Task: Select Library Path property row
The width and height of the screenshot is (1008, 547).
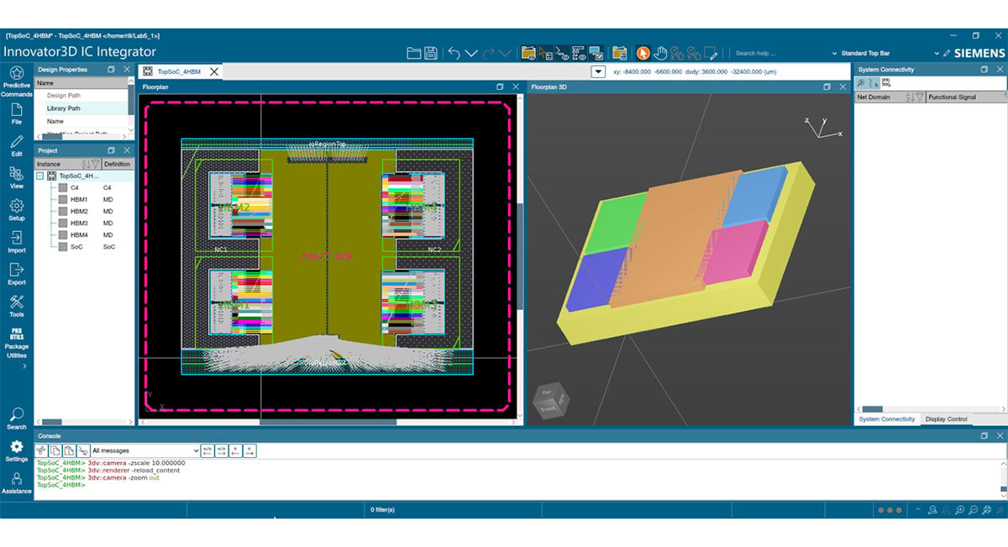Action: (x=81, y=108)
